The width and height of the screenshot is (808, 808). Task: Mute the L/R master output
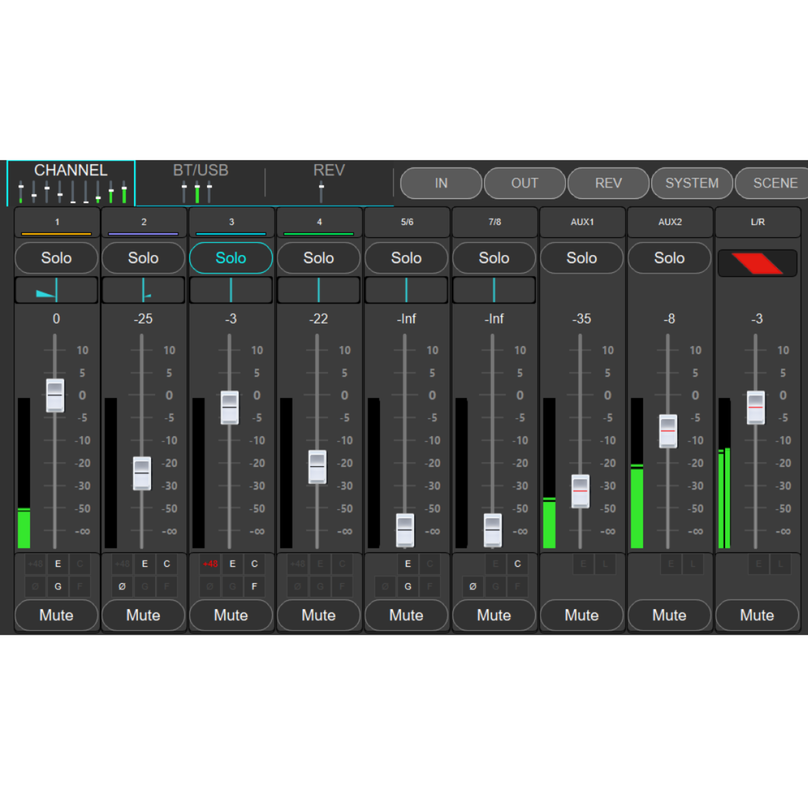(756, 615)
